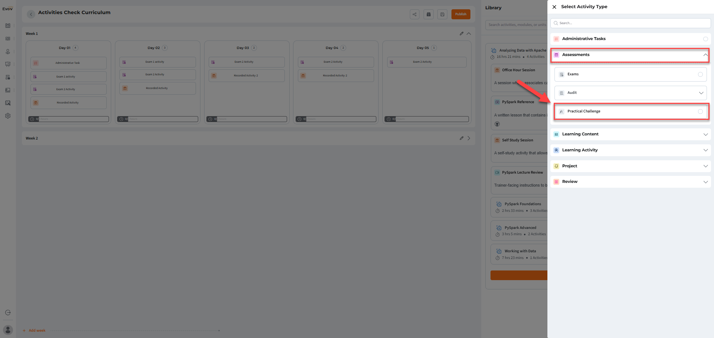The height and width of the screenshot is (338, 714).
Task: Open the magnifier-over-book icon in sidebar
Action: 8,103
